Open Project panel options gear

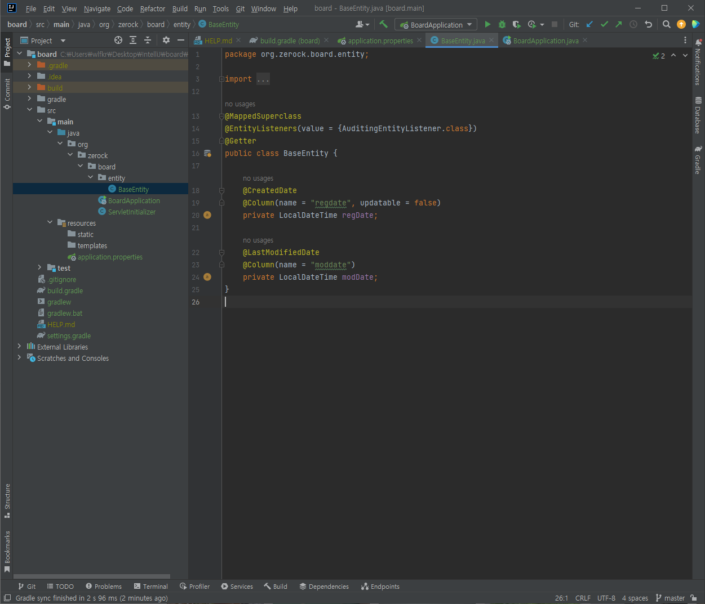click(x=166, y=40)
